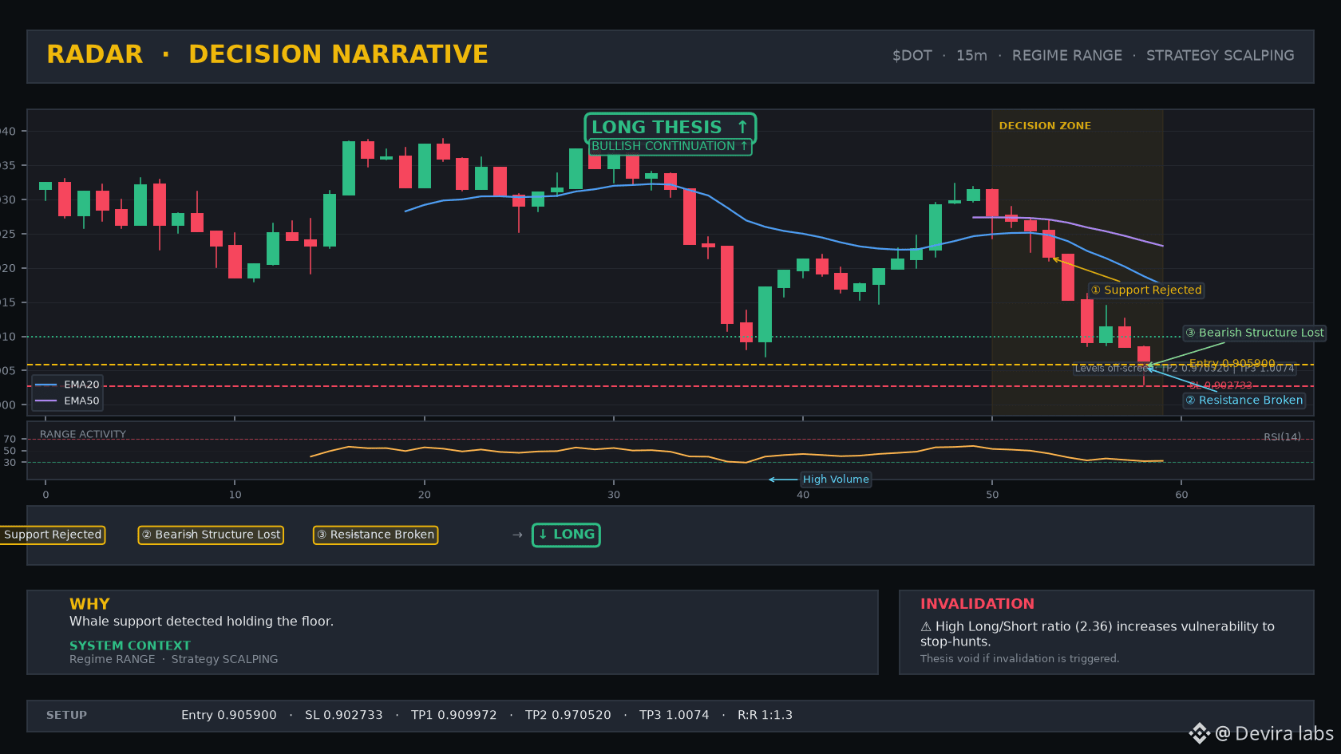Click the DECISION ZONE label
Screen dimensions: 1341x754
click(1045, 126)
